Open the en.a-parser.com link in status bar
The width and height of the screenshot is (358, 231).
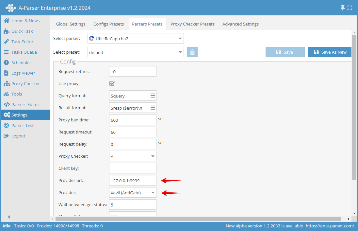[x=330, y=226]
